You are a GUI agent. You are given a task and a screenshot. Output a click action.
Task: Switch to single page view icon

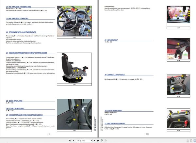tap(188, 141)
